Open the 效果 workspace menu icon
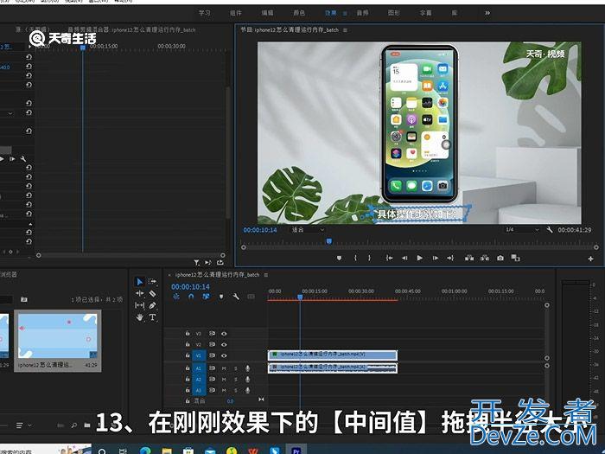 point(345,13)
